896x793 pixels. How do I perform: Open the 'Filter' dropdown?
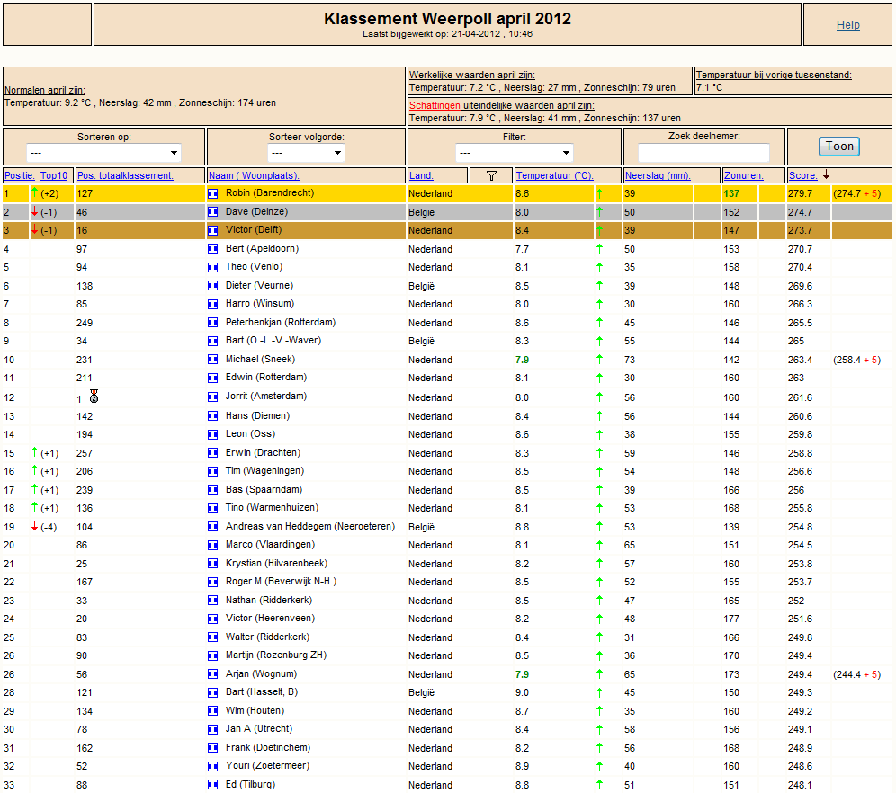click(x=515, y=153)
